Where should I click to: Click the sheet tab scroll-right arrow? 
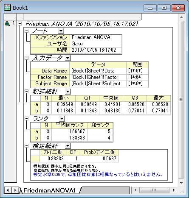tap(15, 190)
